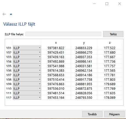The height and width of the screenshot is (119, 126).
Task: Cancel with the Mégsem button
Action: point(114,114)
